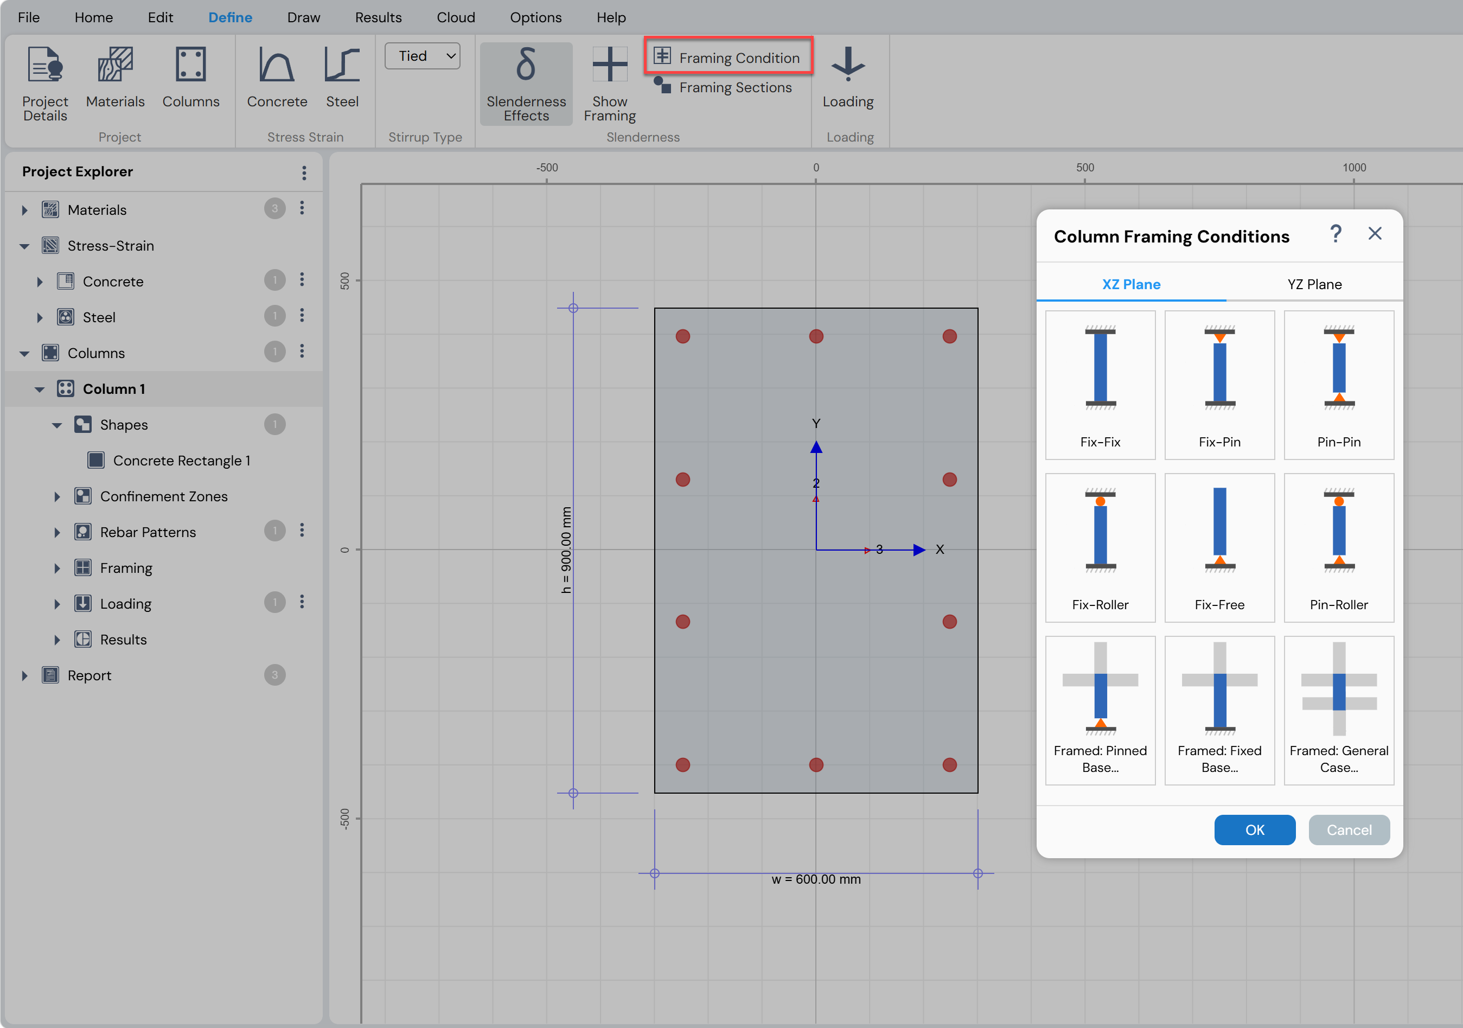Viewport: 1463px width, 1028px height.
Task: Open options menu for Columns row
Action: coord(302,351)
